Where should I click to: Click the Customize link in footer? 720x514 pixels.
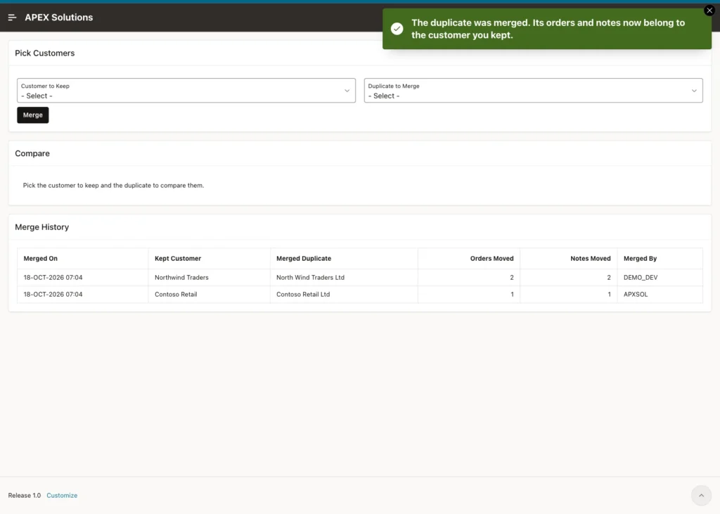pos(62,495)
